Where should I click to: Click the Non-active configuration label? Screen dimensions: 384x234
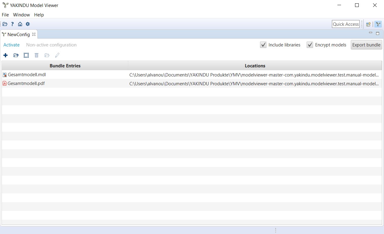pyautogui.click(x=51, y=45)
